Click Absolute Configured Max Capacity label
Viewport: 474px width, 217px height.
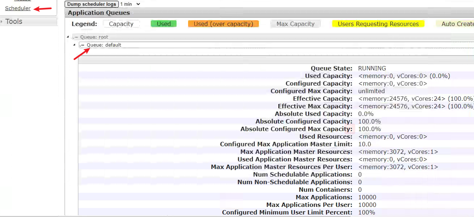pos(296,129)
